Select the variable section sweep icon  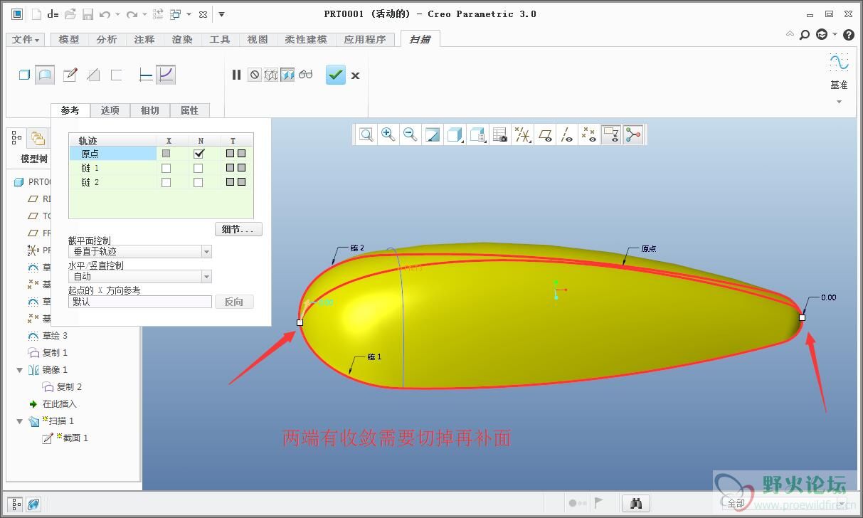coord(166,75)
